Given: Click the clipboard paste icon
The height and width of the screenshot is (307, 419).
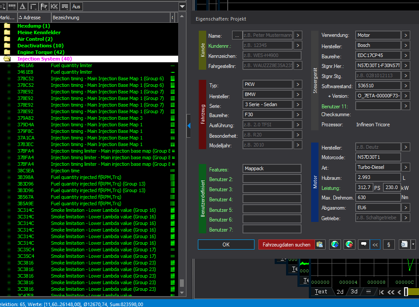Looking at the screenshot, I should [x=320, y=245].
